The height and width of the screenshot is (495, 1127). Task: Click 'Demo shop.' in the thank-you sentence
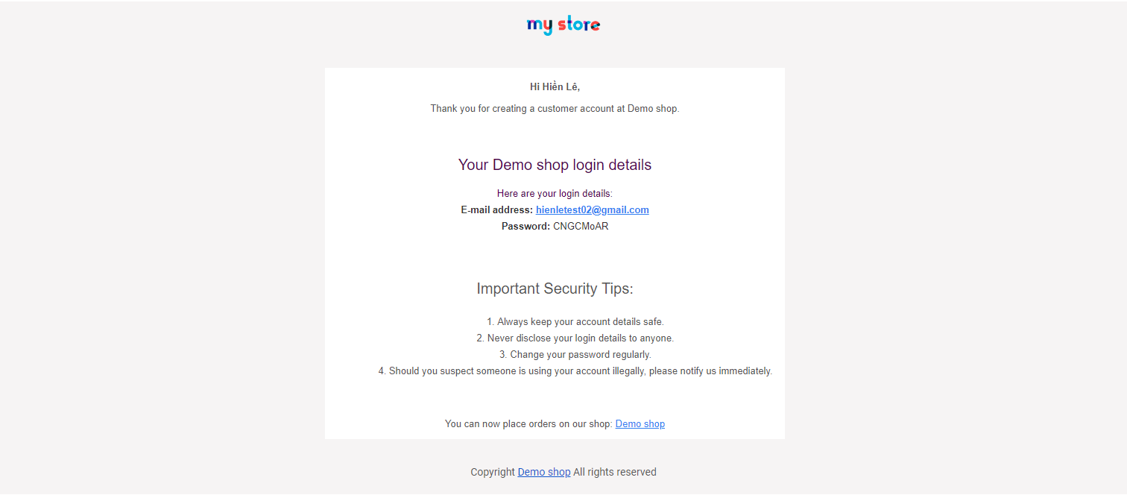click(653, 109)
